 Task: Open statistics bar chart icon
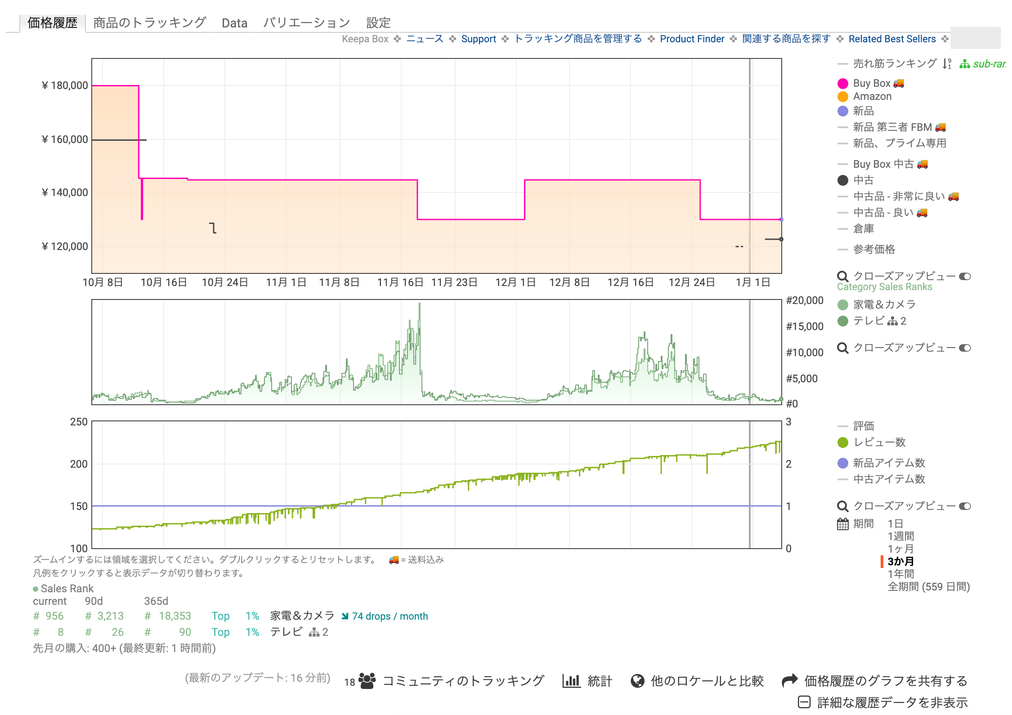(571, 681)
